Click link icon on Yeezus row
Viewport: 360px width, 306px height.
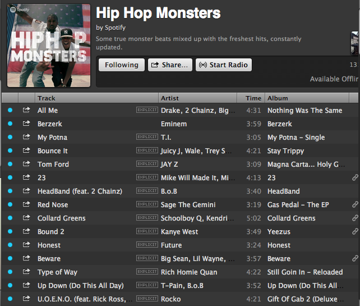[x=355, y=231]
